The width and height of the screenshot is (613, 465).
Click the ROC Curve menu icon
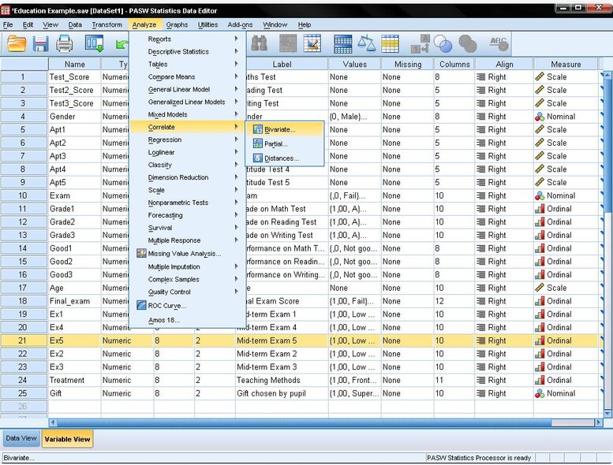pos(141,305)
